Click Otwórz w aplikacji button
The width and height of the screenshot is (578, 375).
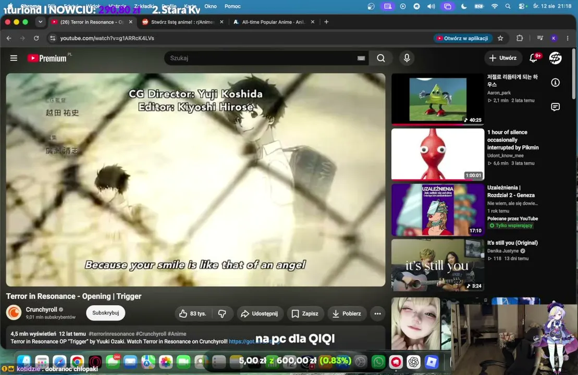462,38
